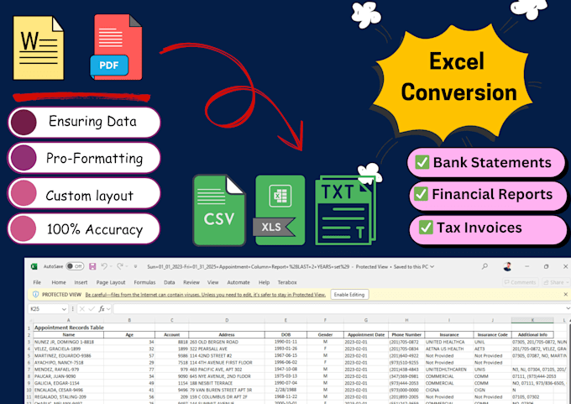Switch to the Review tab

click(191, 282)
